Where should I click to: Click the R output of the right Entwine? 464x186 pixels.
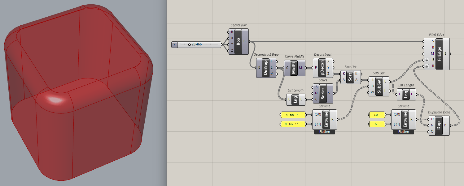tap(411, 119)
